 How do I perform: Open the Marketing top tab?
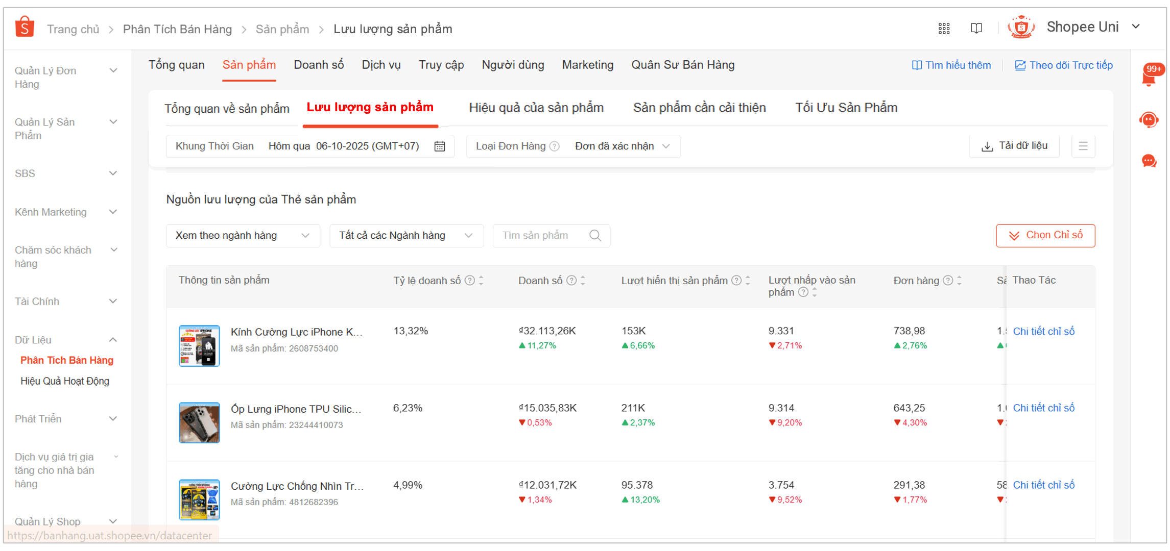(587, 65)
